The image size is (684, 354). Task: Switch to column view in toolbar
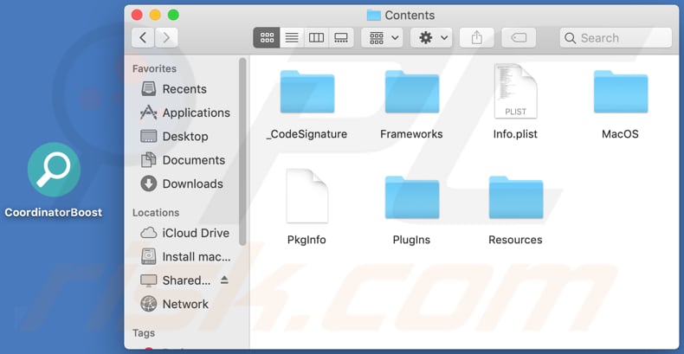pyautogui.click(x=316, y=38)
